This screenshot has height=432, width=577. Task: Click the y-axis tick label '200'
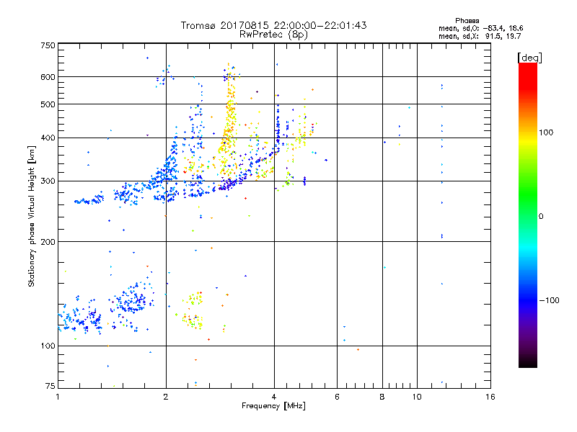pos(48,242)
